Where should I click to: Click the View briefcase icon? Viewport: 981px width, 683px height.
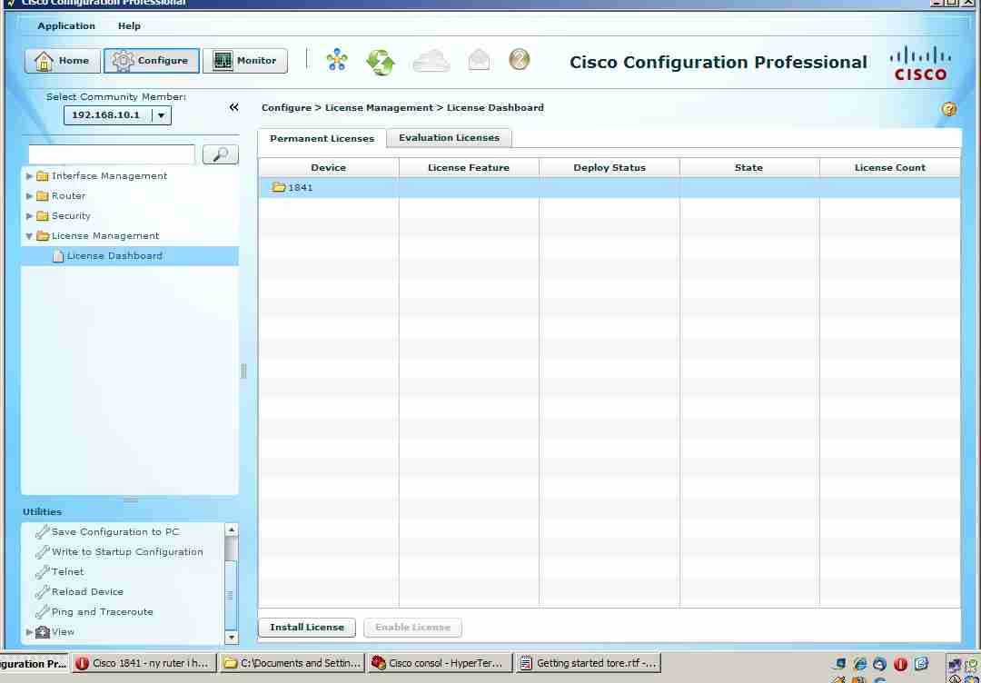[x=43, y=632]
